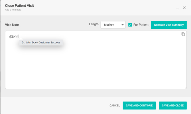This screenshot has width=191, height=114.
Task: Uncheck the For Patient checkbox
Action: pyautogui.click(x=130, y=25)
